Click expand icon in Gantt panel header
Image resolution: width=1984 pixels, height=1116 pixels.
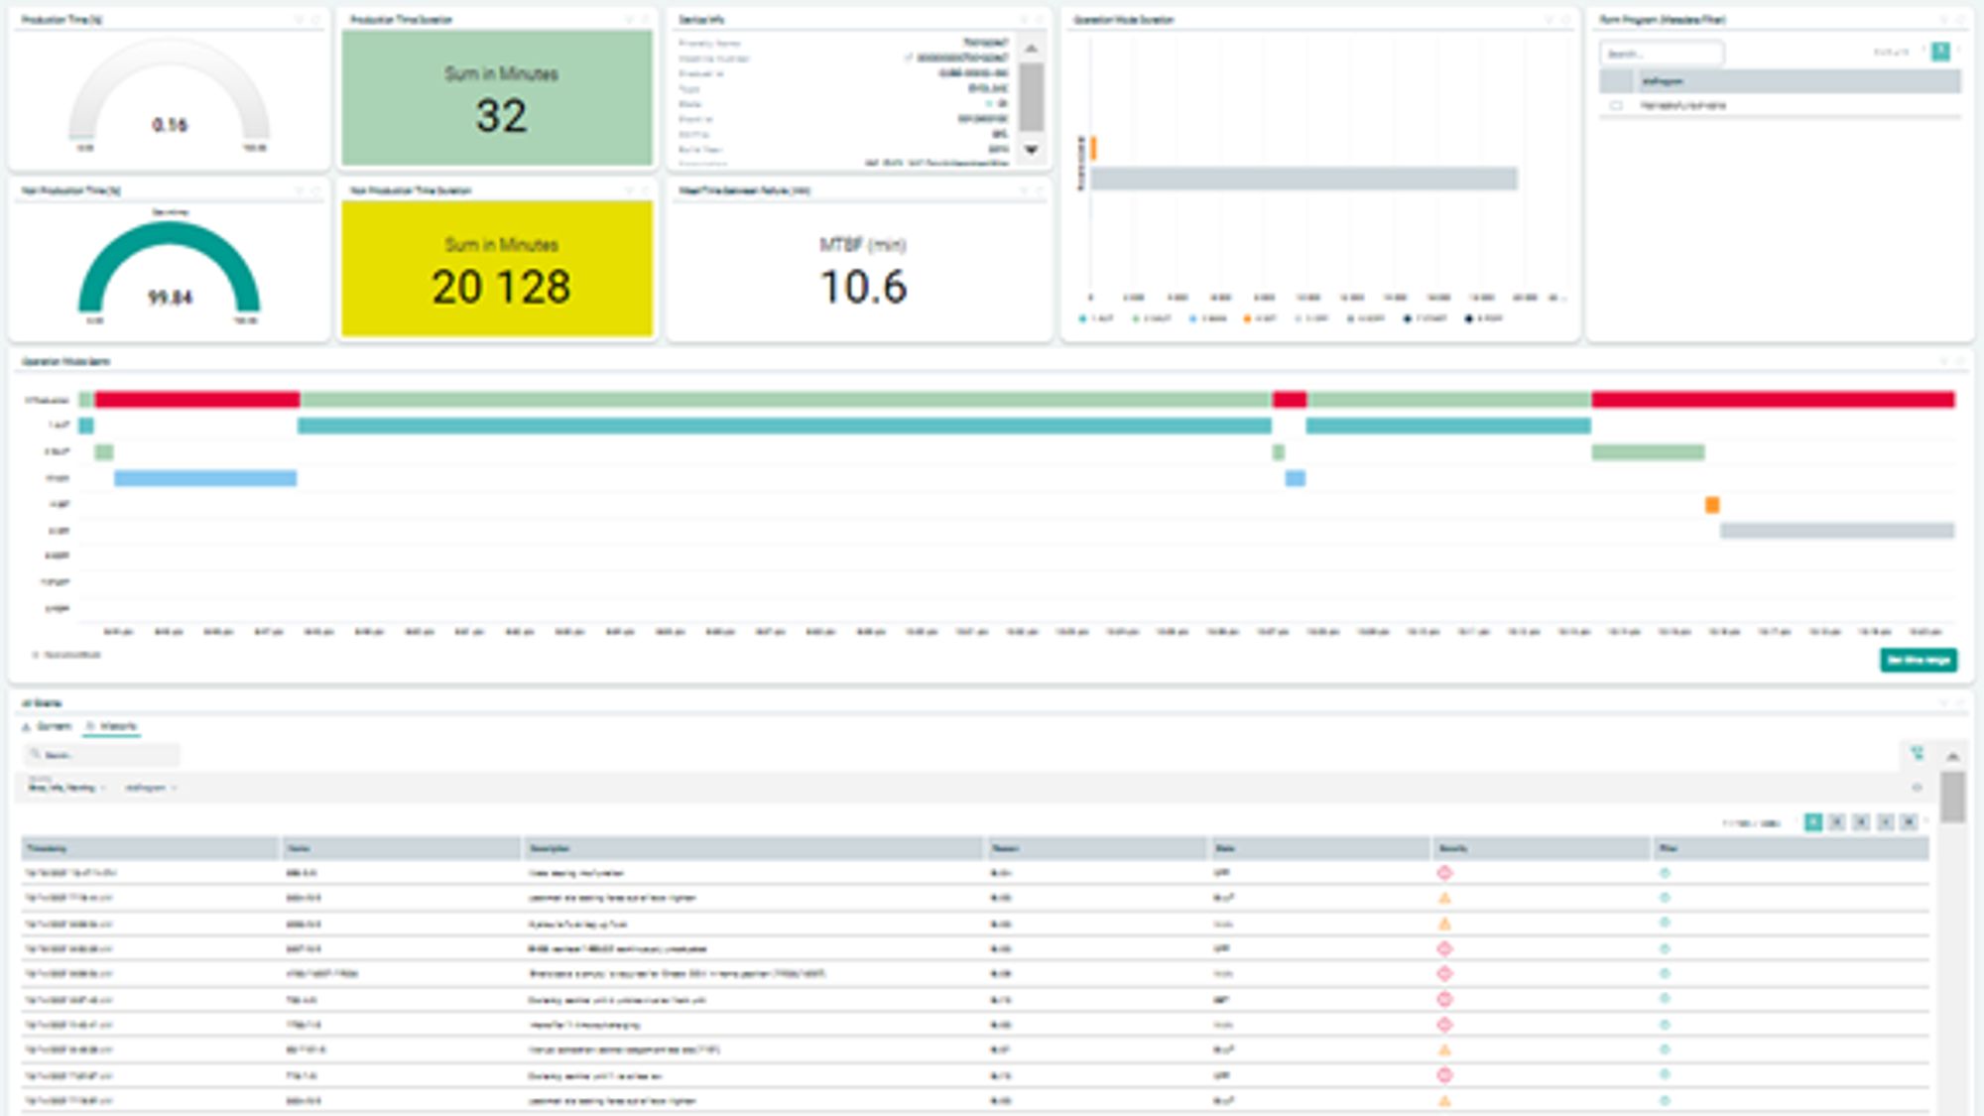pyautogui.click(x=1961, y=361)
